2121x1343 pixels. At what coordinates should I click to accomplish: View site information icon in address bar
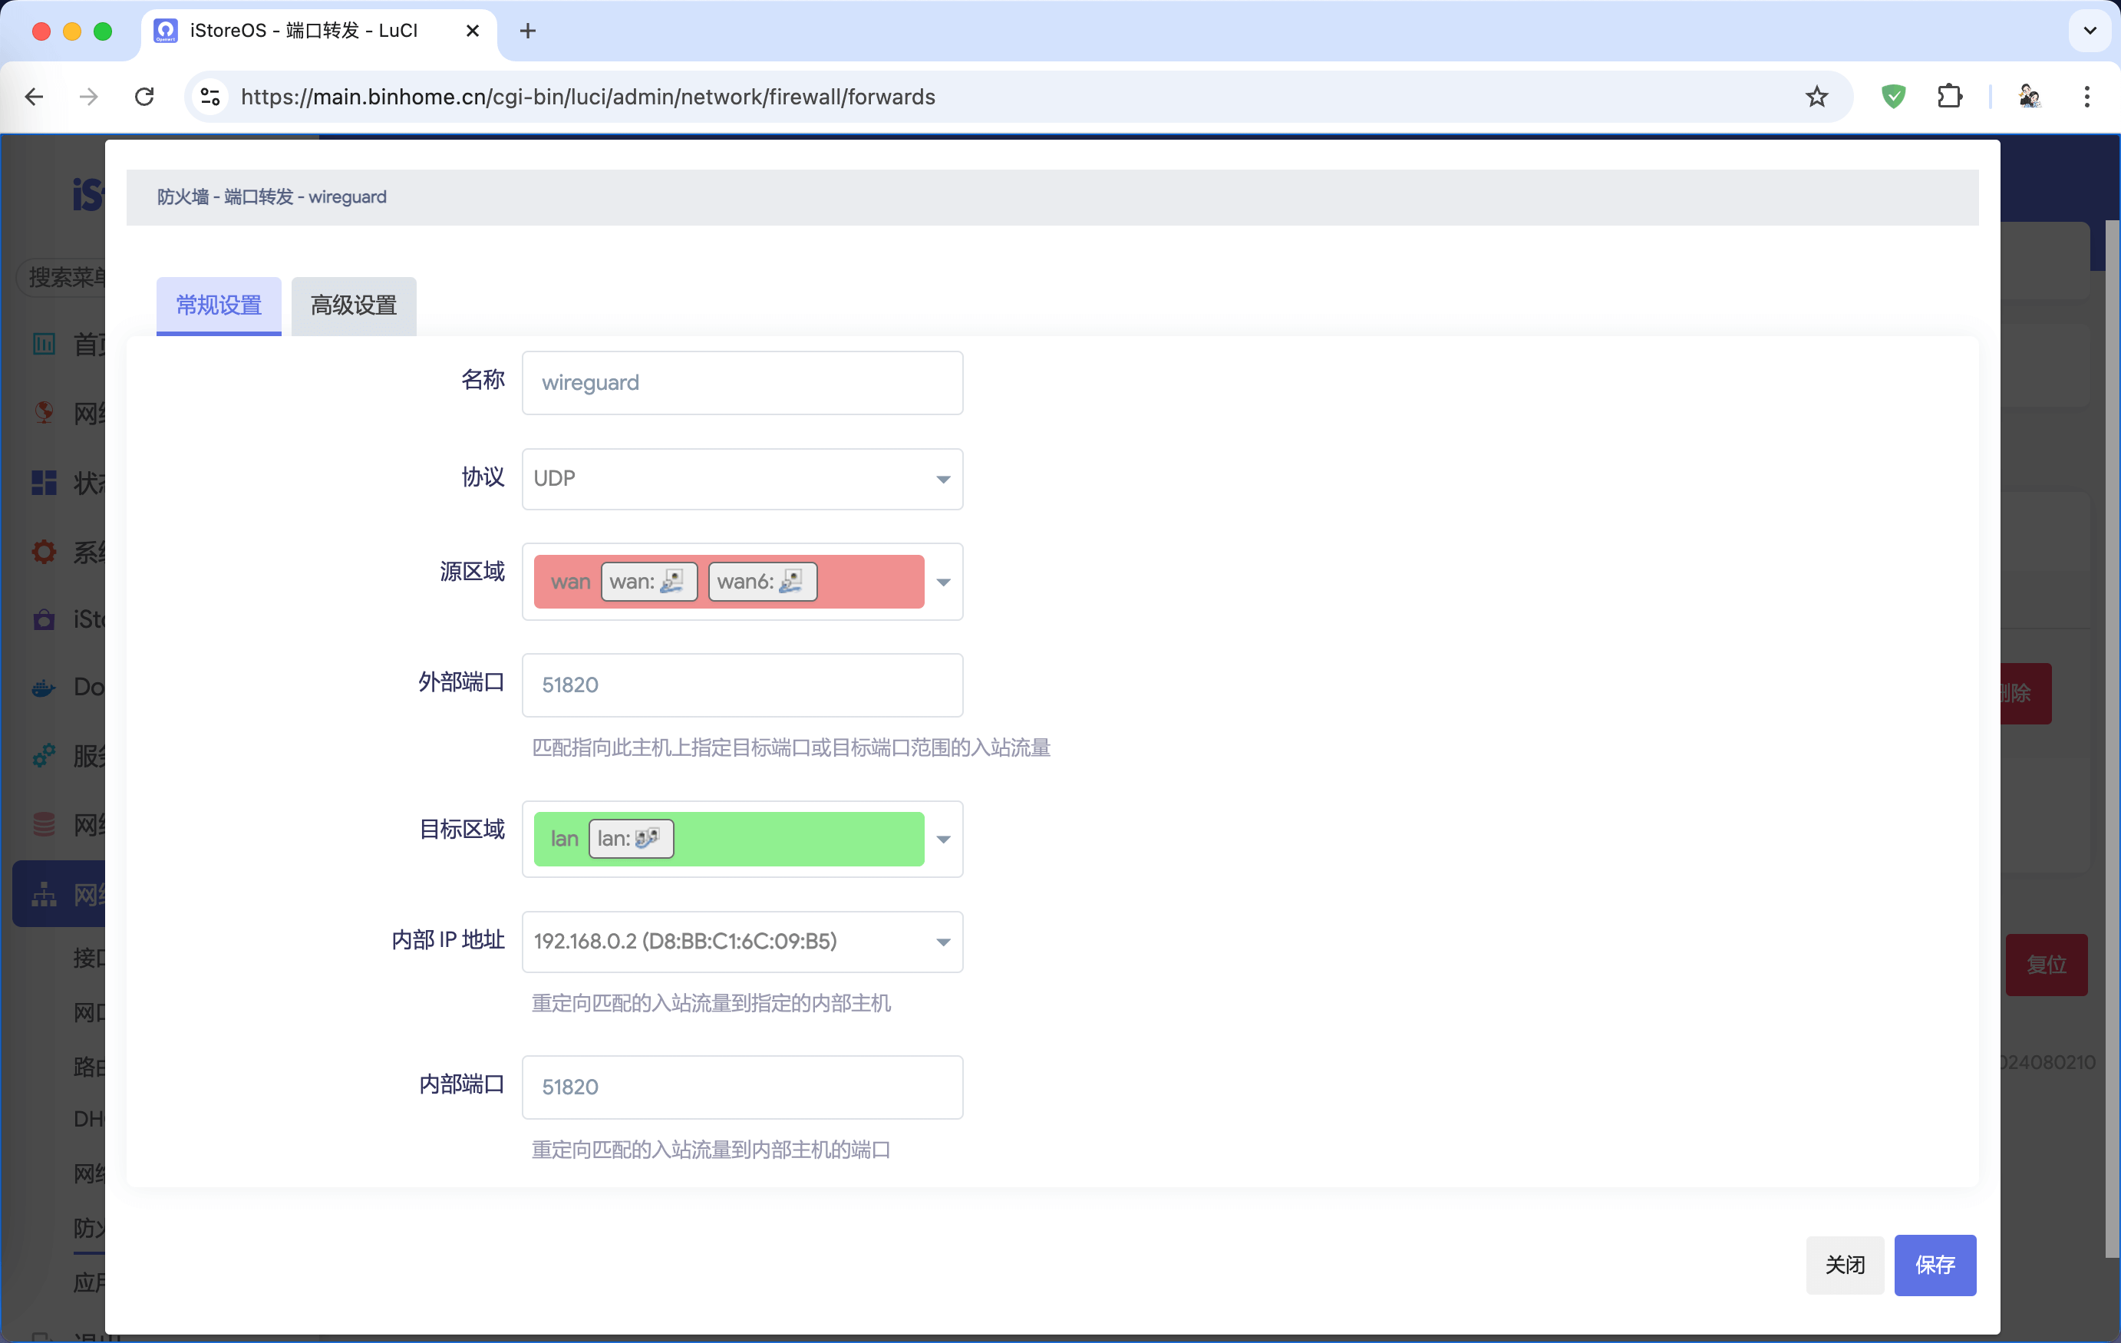click(x=209, y=97)
